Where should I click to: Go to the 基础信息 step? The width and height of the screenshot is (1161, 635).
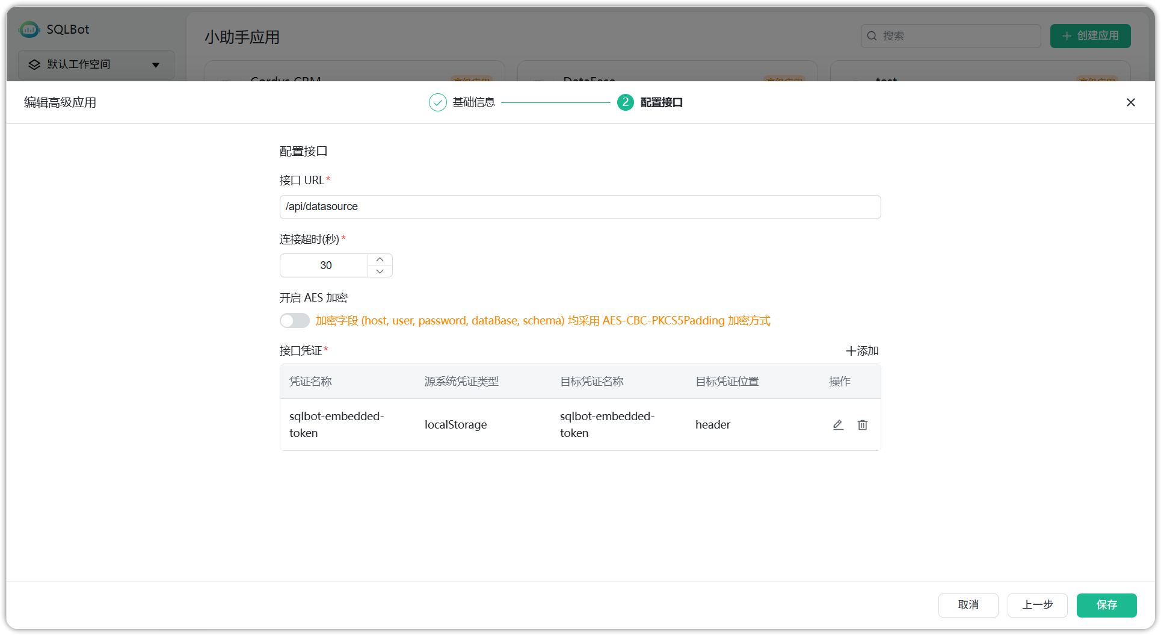(x=474, y=102)
